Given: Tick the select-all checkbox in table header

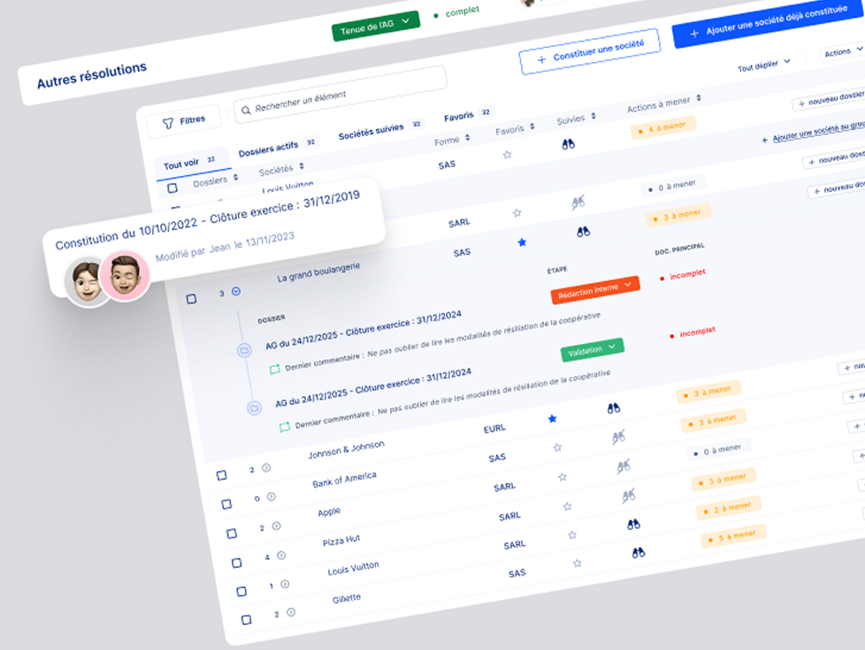Looking at the screenshot, I should (172, 188).
